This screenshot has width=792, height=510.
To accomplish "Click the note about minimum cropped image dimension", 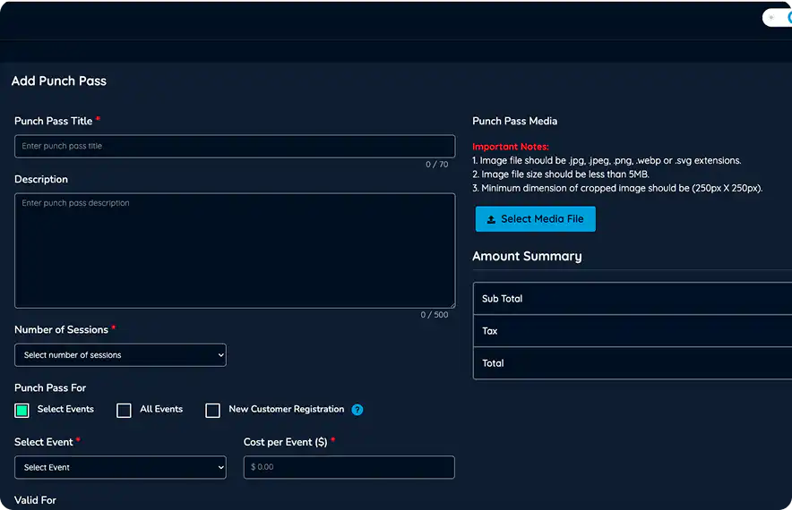I will point(617,188).
